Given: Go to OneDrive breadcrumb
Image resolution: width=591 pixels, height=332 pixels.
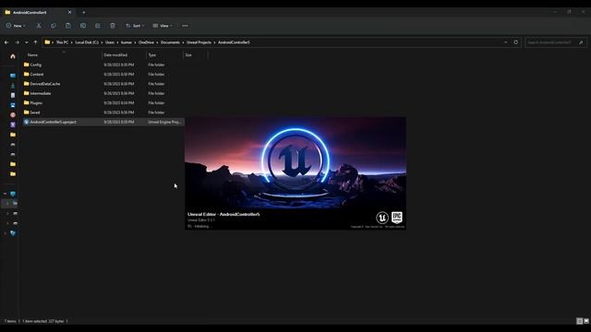Looking at the screenshot, I should pos(146,42).
